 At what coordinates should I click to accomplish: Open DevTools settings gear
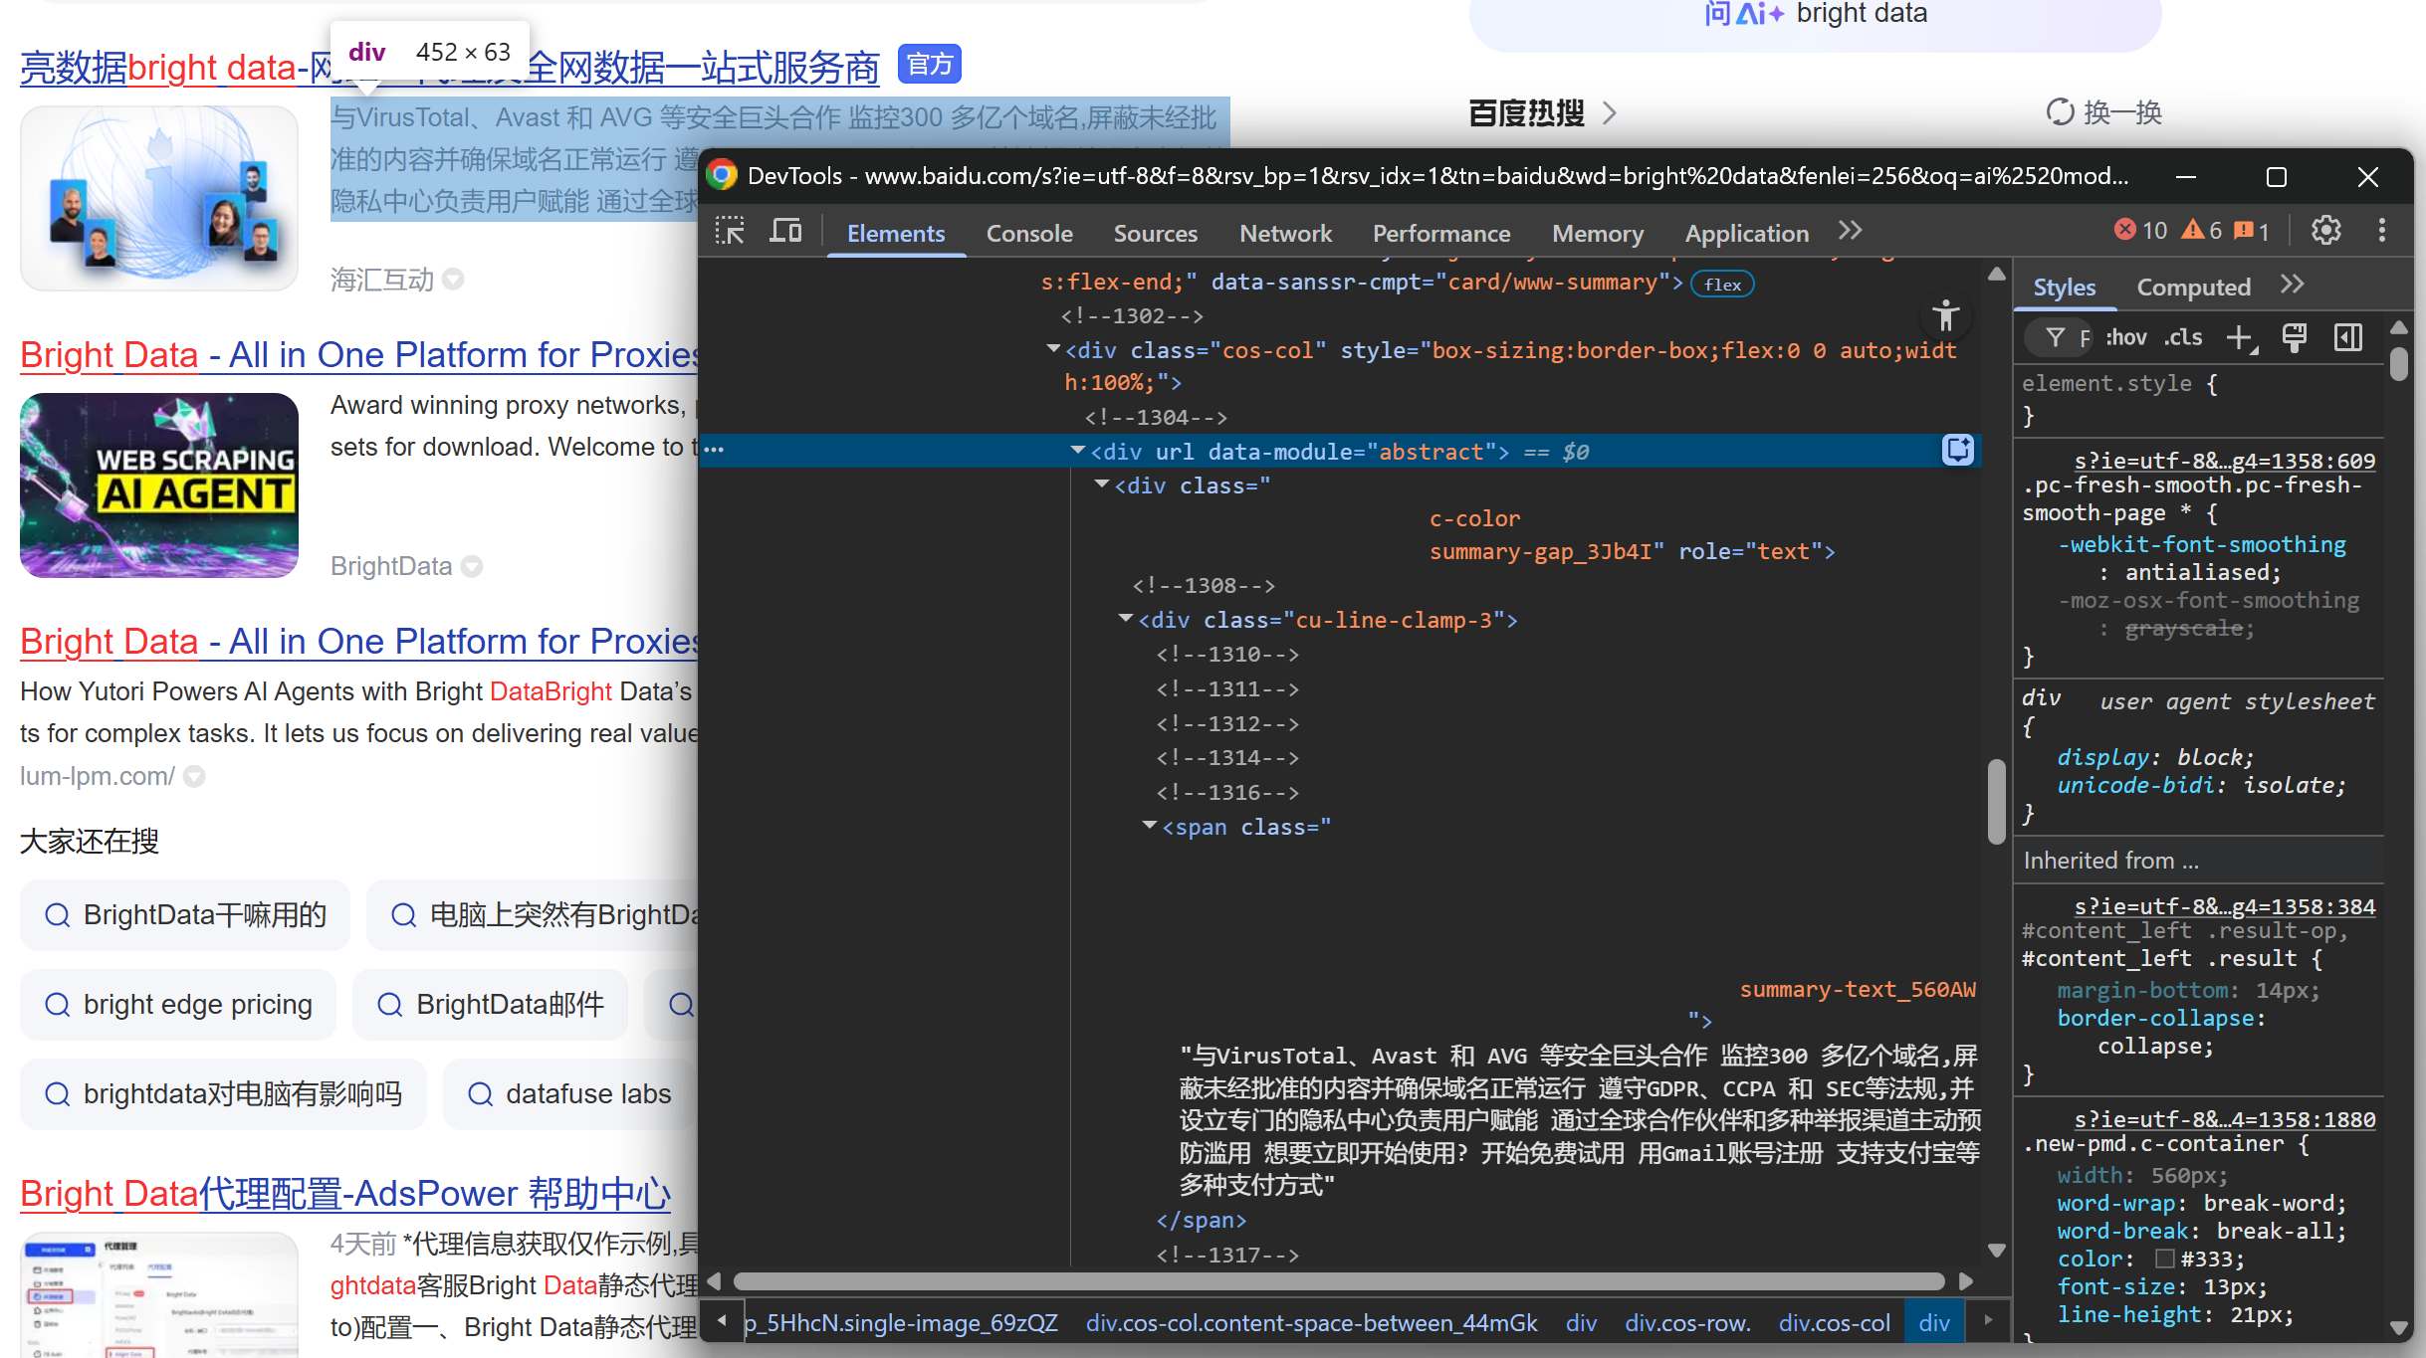pos(2326,230)
